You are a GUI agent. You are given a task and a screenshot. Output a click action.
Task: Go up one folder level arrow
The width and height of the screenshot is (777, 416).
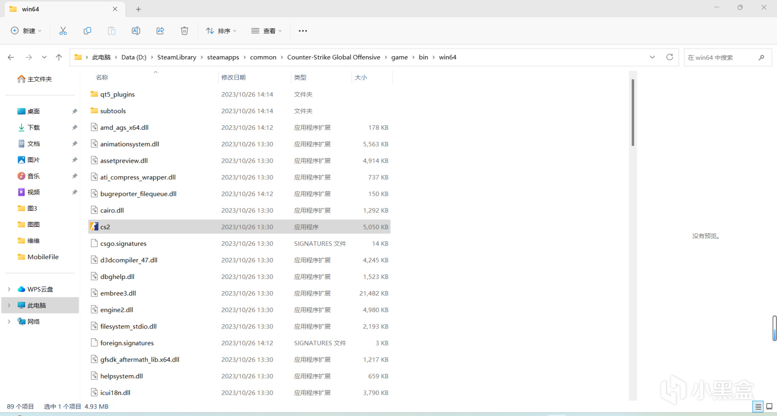point(59,57)
